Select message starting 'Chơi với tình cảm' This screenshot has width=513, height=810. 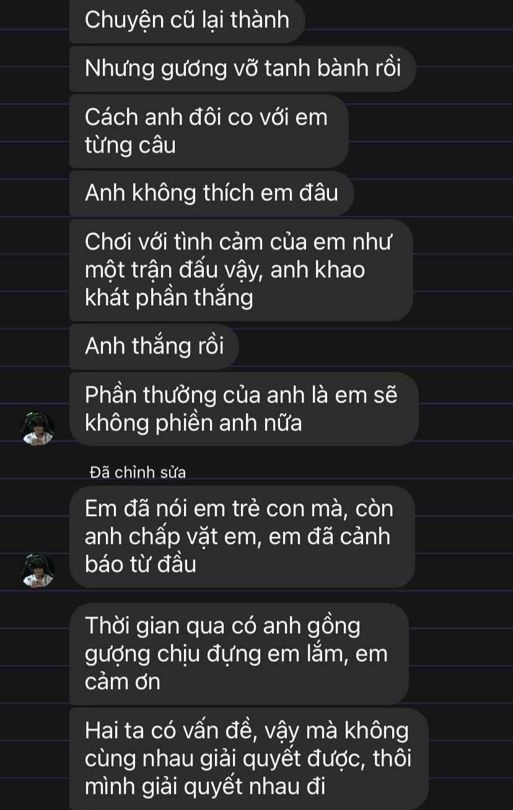coord(241,270)
